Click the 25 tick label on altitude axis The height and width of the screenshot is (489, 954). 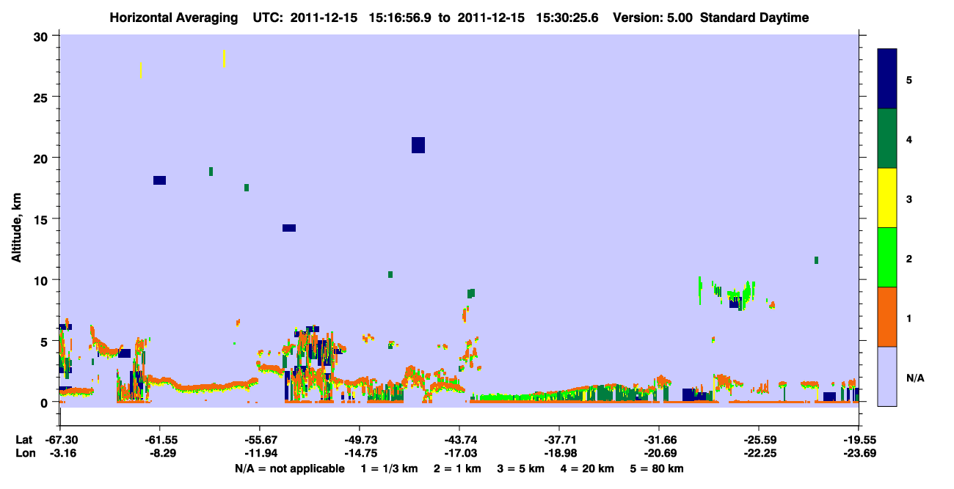[42, 97]
